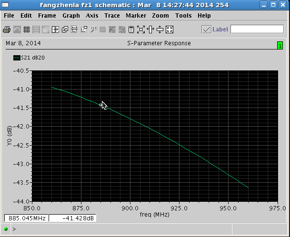This screenshot has height=237, width=290.
Task: Open the Frame menu
Action: tap(47, 16)
